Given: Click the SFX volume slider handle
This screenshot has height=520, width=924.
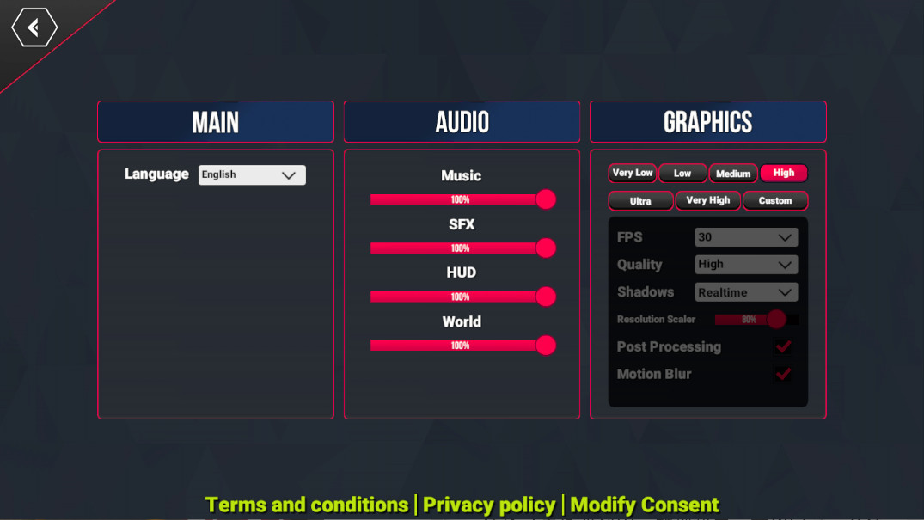Looking at the screenshot, I should [546, 248].
